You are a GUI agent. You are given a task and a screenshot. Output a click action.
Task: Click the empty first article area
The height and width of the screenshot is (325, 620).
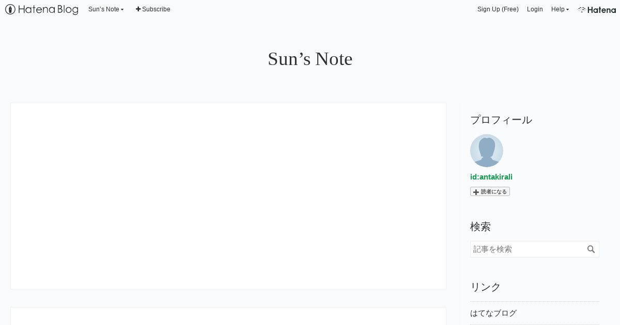coord(228,196)
